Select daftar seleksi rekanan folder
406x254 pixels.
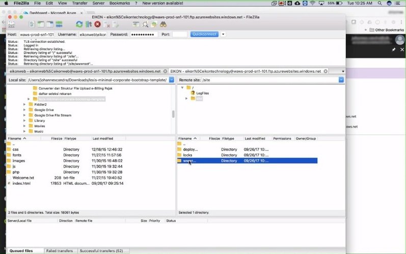(x=55, y=94)
